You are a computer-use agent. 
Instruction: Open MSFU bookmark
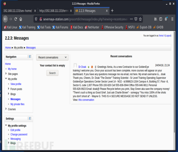tap(130, 27)
